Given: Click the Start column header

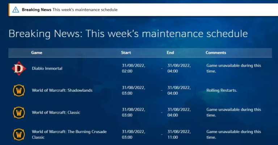Looking at the screenshot, I should 126,53.
